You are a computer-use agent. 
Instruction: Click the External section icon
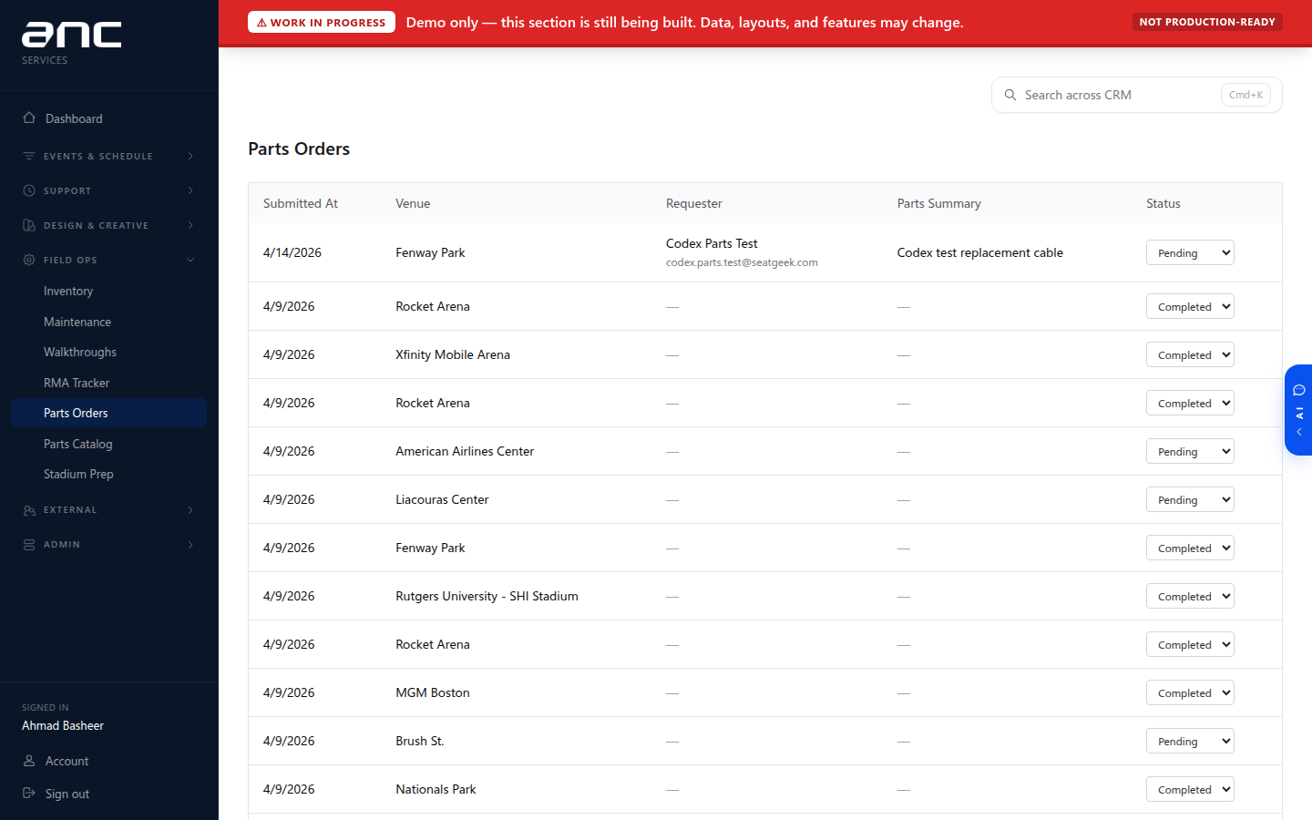click(29, 510)
